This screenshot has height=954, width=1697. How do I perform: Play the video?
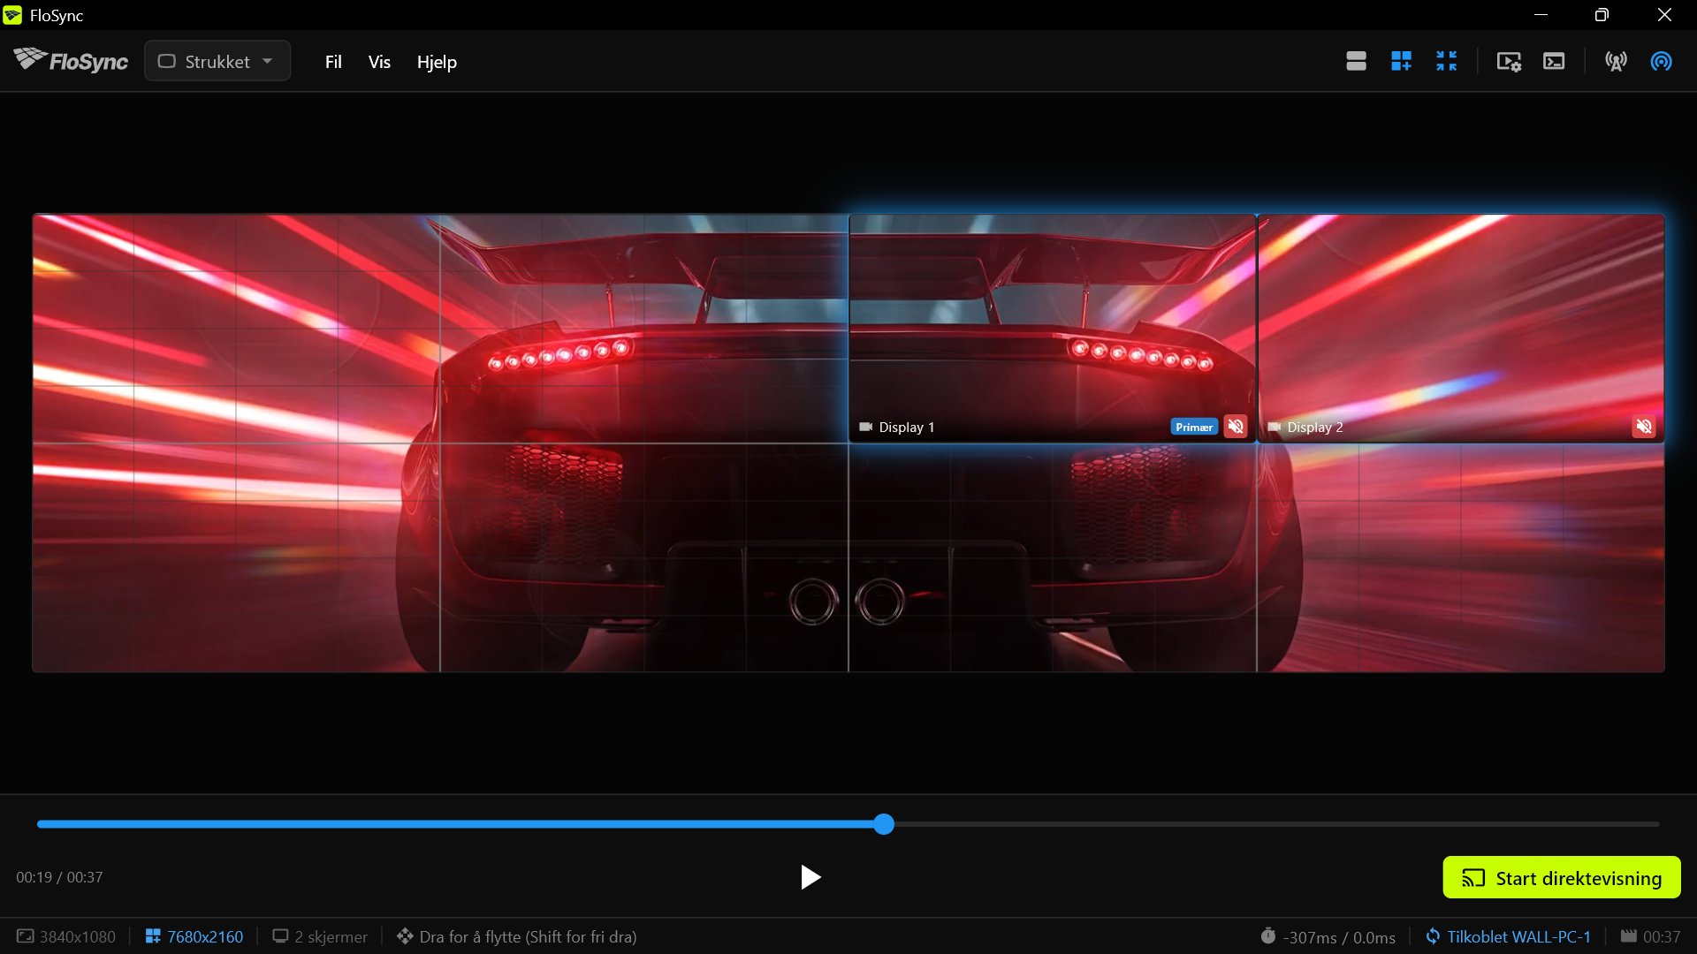[x=810, y=877]
